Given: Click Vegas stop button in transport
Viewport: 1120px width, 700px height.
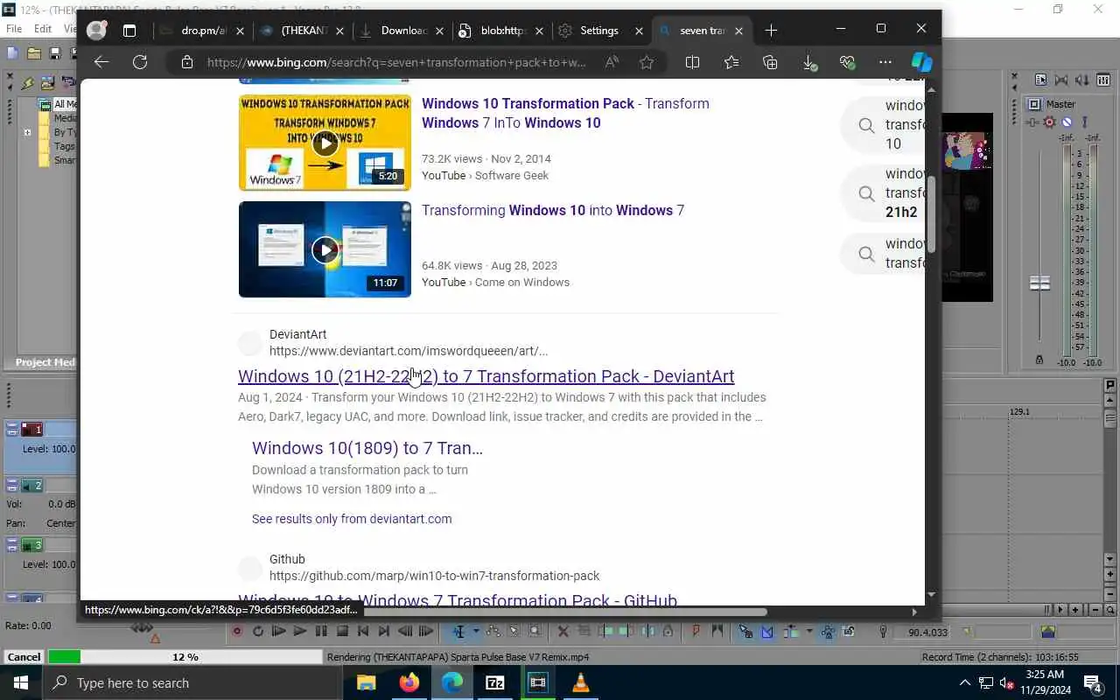Looking at the screenshot, I should [x=342, y=631].
